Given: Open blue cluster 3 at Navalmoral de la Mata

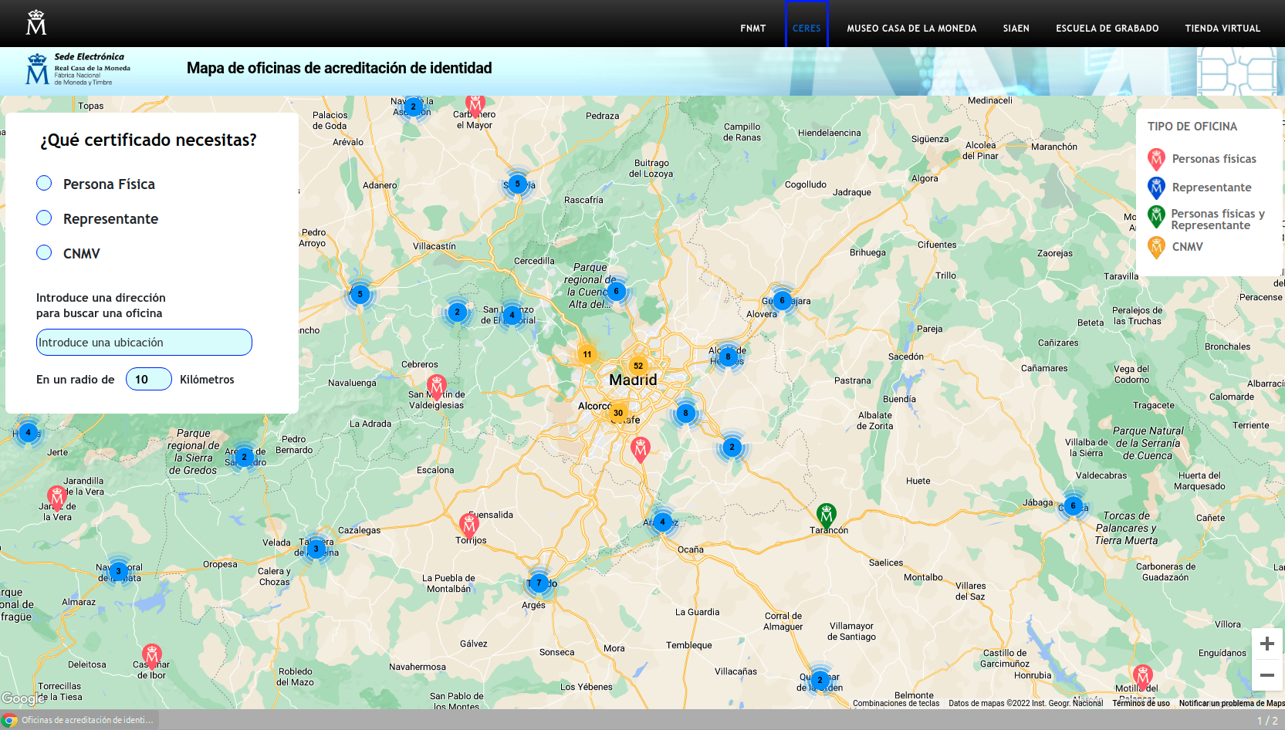Looking at the screenshot, I should pyautogui.click(x=118, y=571).
